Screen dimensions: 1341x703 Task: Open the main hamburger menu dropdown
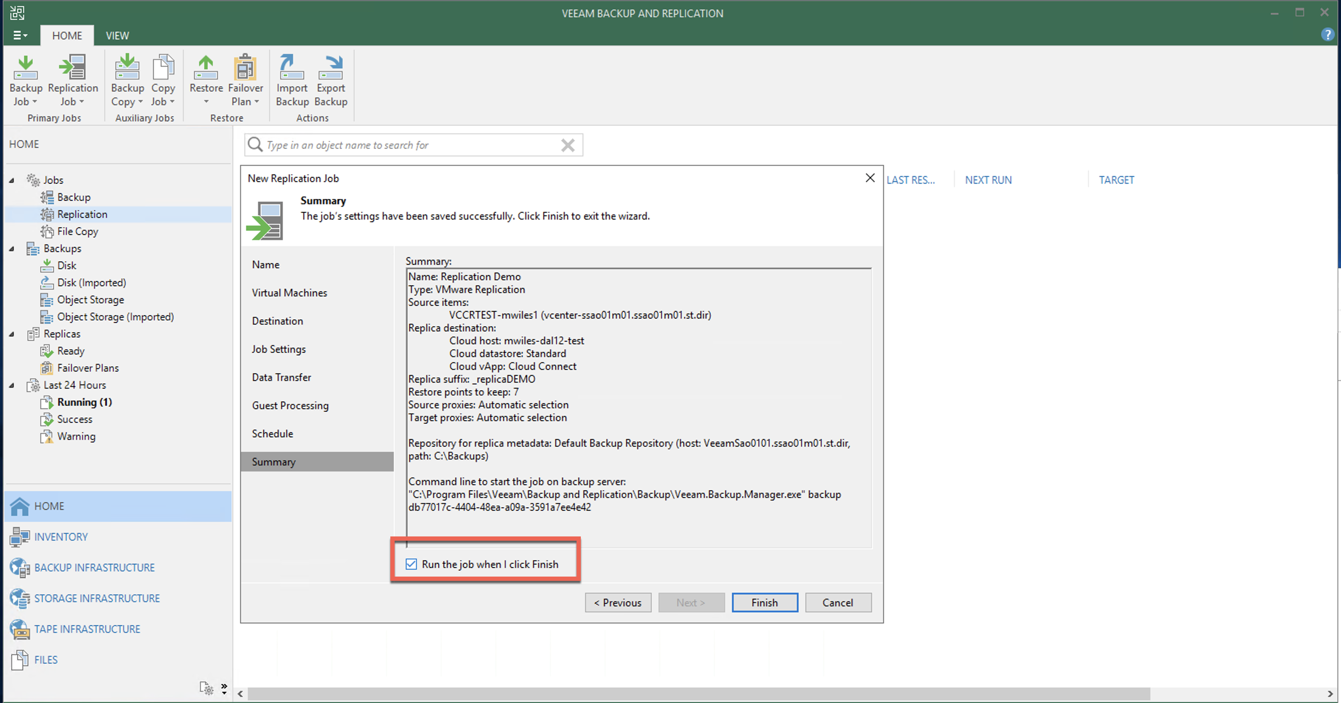[20, 35]
